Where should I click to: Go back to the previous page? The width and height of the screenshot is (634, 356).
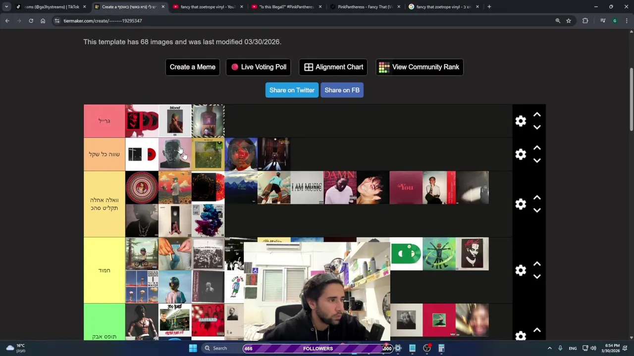tap(7, 21)
